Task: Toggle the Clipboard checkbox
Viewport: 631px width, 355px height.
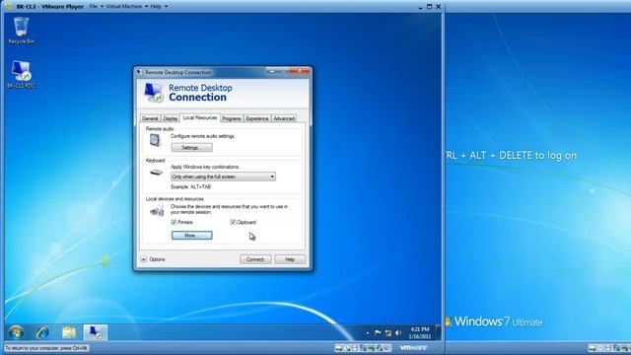Action: coord(233,222)
